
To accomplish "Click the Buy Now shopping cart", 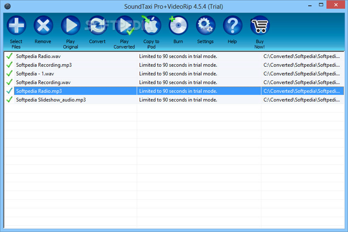I will (260, 25).
